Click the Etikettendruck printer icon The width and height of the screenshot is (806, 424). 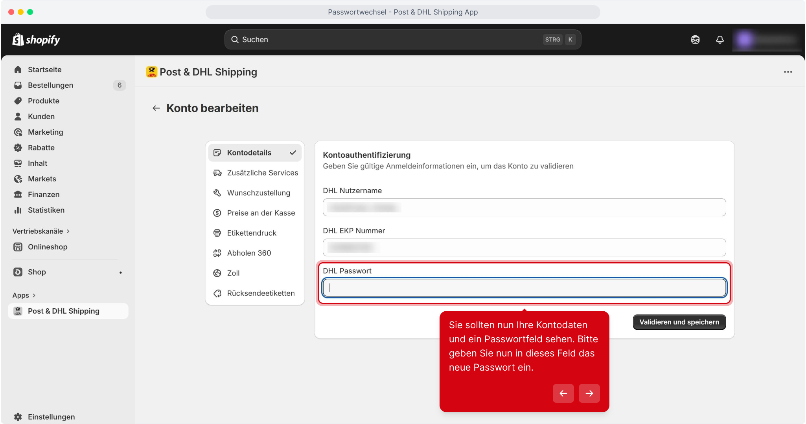[x=217, y=233]
